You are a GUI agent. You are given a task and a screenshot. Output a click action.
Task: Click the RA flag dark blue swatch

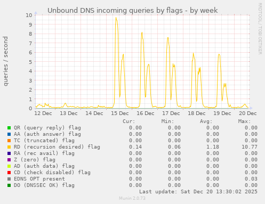coord(9,153)
